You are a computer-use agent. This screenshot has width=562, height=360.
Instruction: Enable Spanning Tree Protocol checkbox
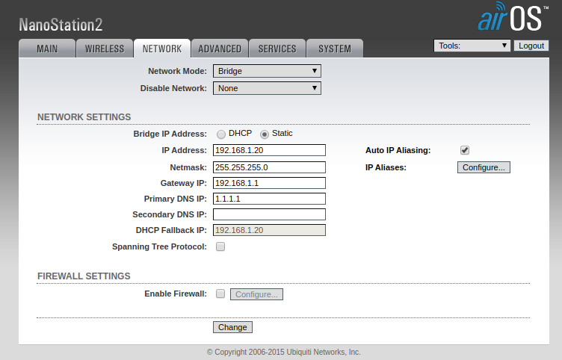coord(220,246)
